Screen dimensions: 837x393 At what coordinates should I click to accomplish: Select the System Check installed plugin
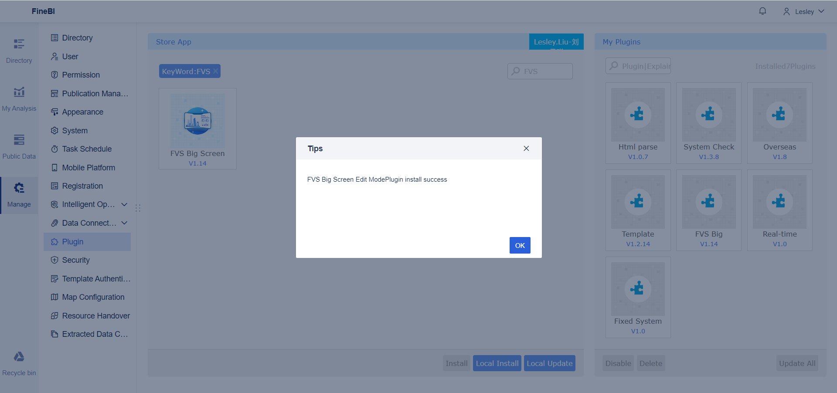pyautogui.click(x=709, y=123)
